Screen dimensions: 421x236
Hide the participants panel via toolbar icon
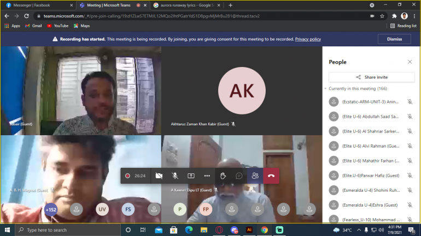point(255,176)
